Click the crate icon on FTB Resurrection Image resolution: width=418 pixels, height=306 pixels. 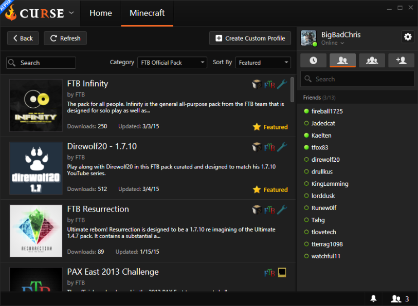[257, 210]
